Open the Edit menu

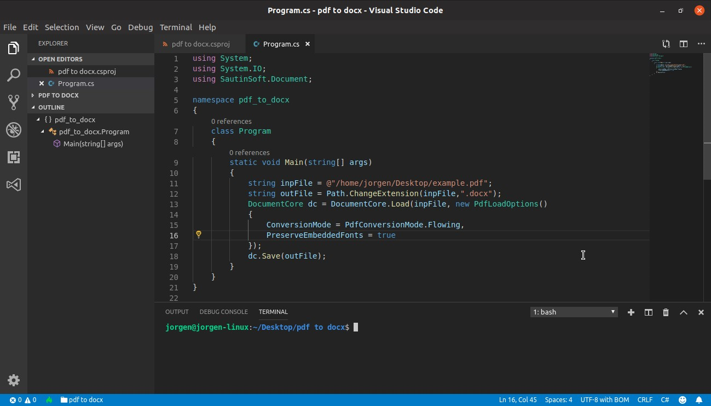click(31, 27)
